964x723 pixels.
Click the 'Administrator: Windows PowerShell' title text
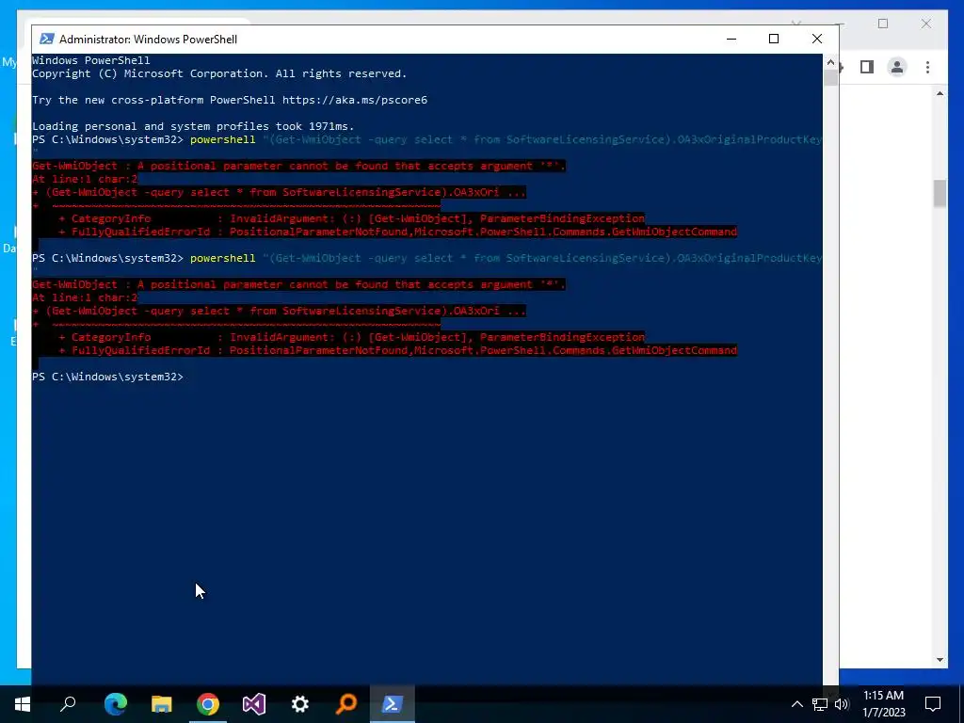pos(148,39)
